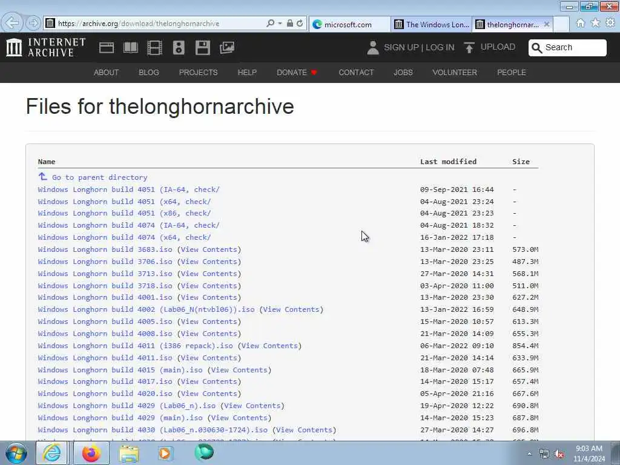Click the padlock security icon
Image resolution: width=620 pixels, height=465 pixels.
pos(290,24)
